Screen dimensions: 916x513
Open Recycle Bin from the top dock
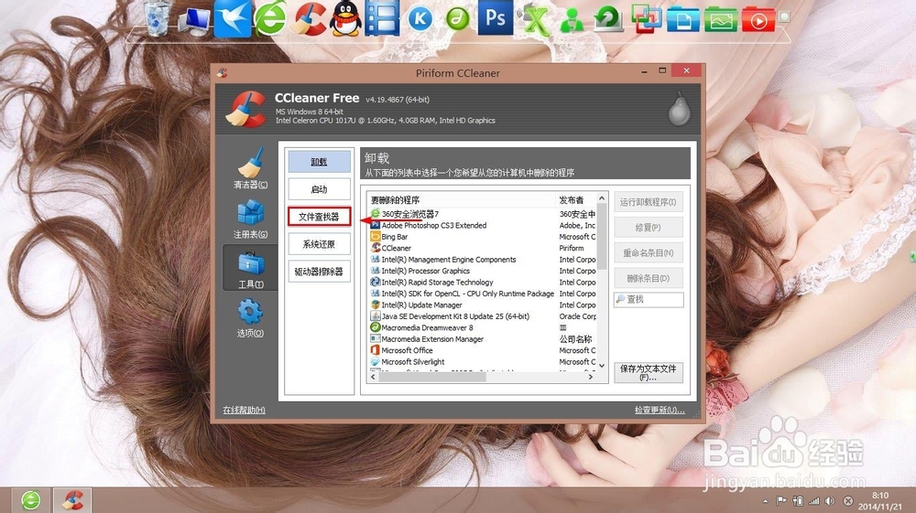158,18
